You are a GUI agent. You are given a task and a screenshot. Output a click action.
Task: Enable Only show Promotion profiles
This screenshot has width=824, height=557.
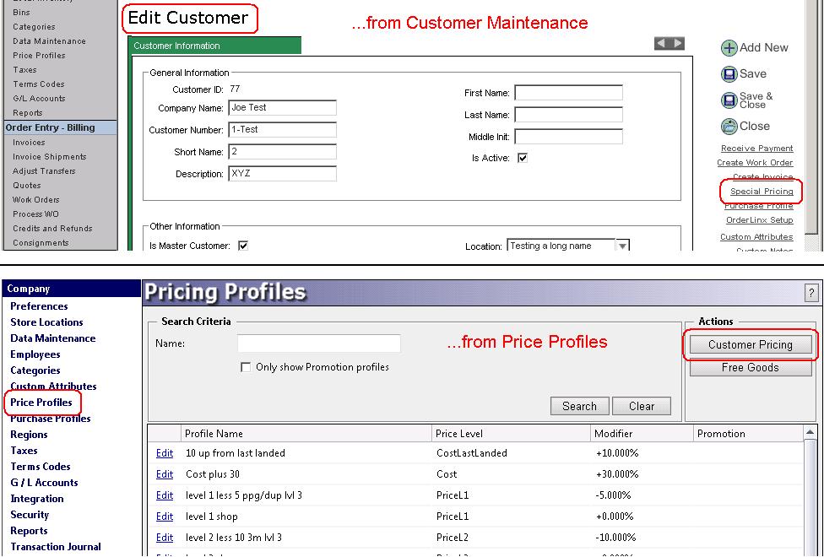pos(246,367)
